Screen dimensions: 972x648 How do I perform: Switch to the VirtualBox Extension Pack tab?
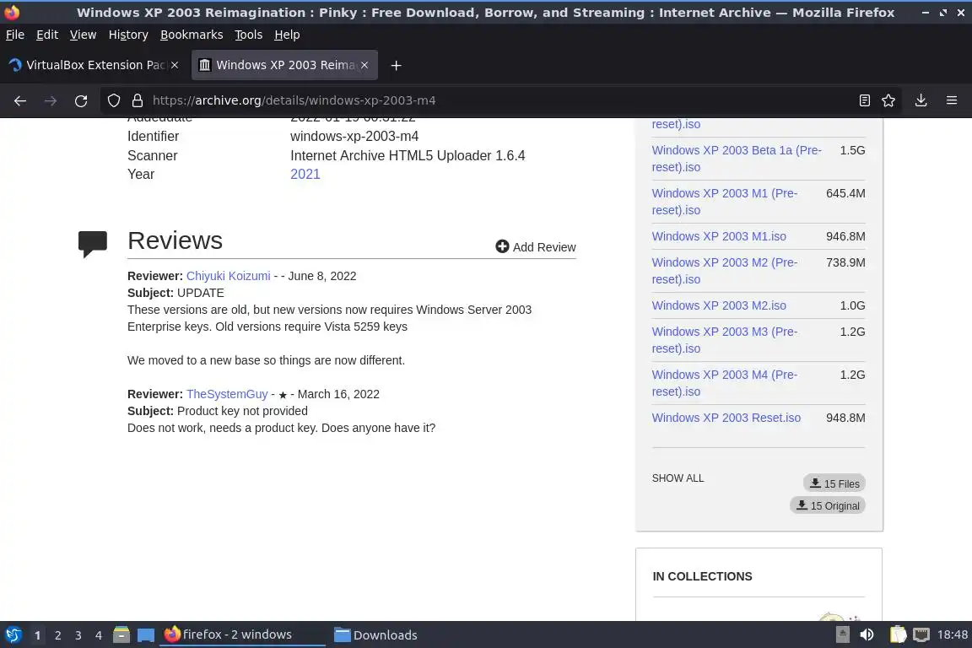tap(93, 65)
